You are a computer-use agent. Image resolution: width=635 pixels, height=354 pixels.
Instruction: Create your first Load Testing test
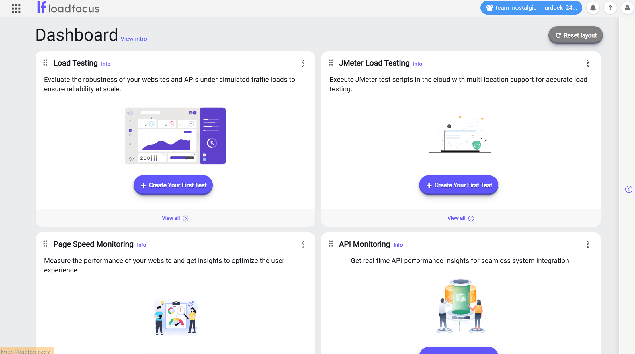pos(173,185)
